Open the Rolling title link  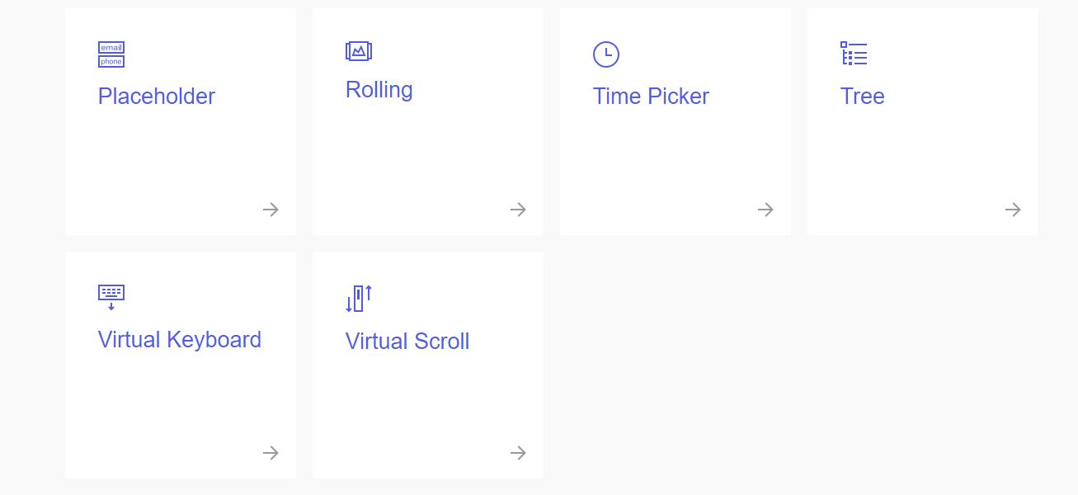(379, 90)
